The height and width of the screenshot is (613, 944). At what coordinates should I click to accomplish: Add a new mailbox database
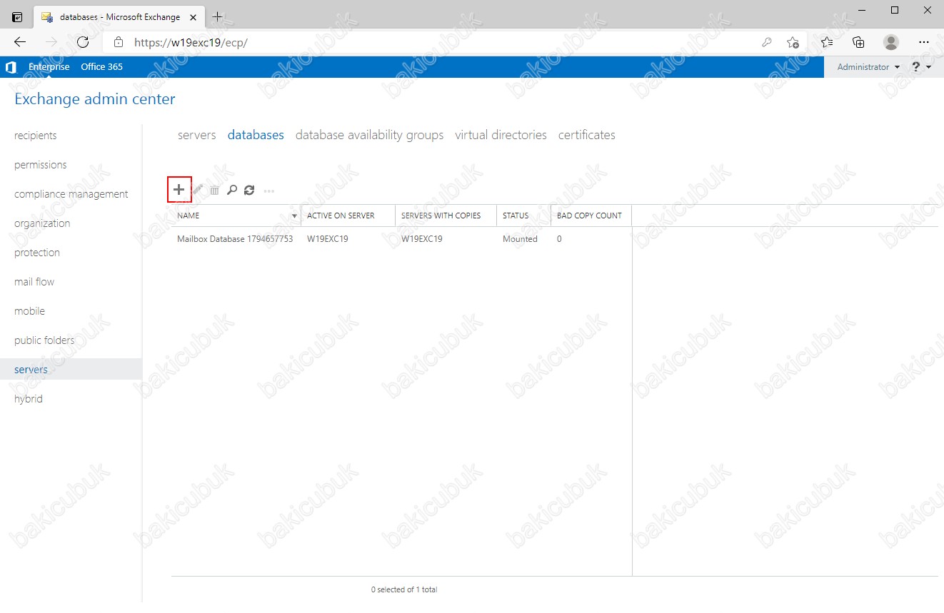click(x=179, y=190)
